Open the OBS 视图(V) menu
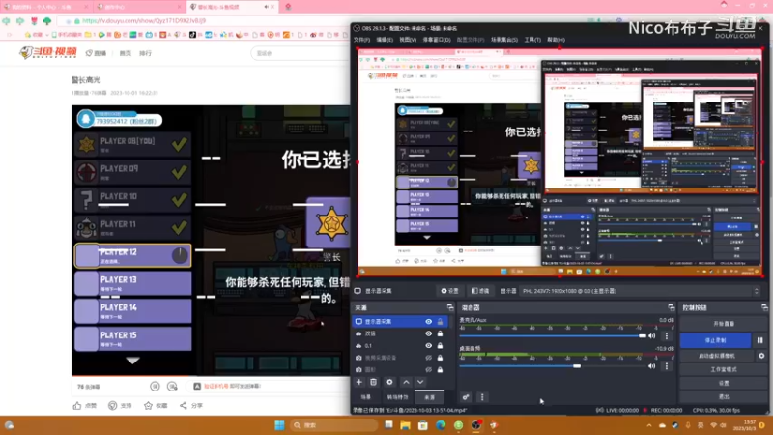This screenshot has width=773, height=435. click(408, 40)
